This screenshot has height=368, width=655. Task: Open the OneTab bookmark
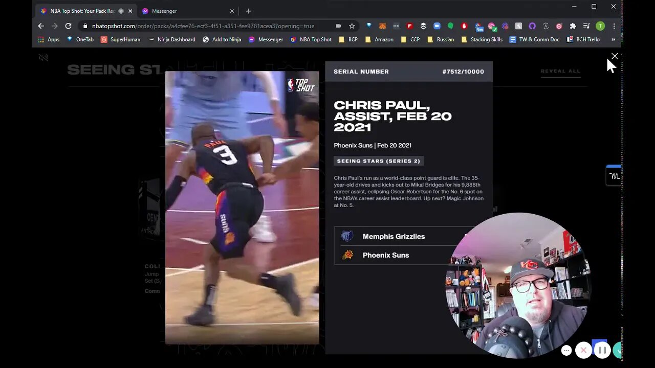(x=80, y=39)
